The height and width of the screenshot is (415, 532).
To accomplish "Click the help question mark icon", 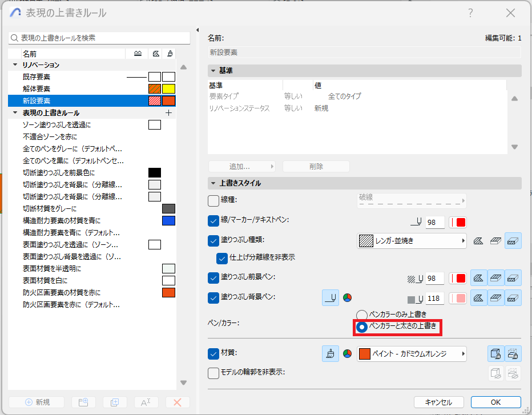I will point(470,13).
